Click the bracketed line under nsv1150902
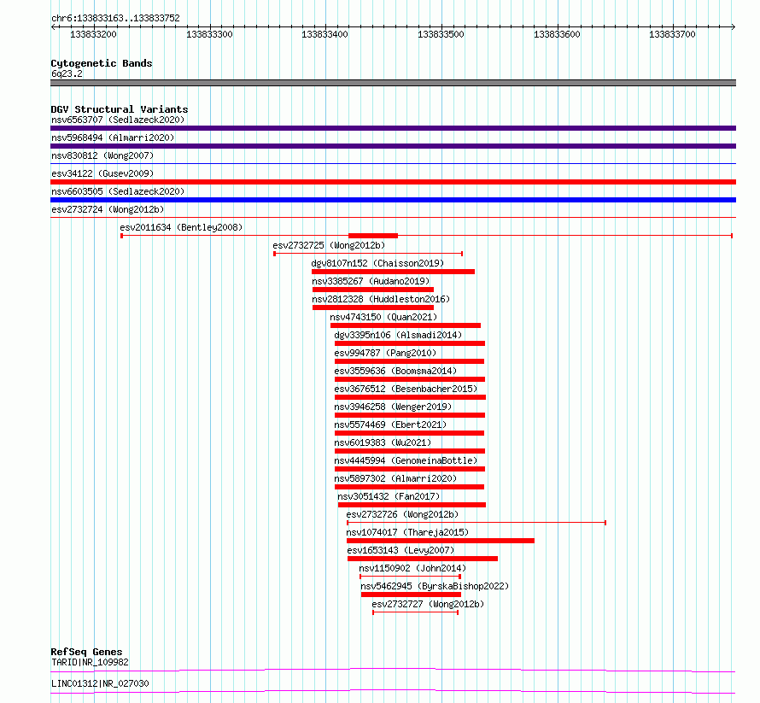The width and height of the screenshot is (760, 703). coord(410,577)
